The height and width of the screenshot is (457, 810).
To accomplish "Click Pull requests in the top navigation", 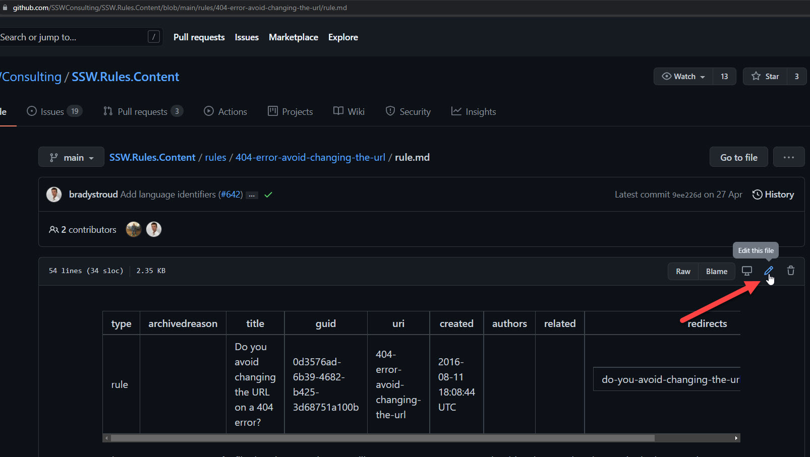I will (199, 37).
